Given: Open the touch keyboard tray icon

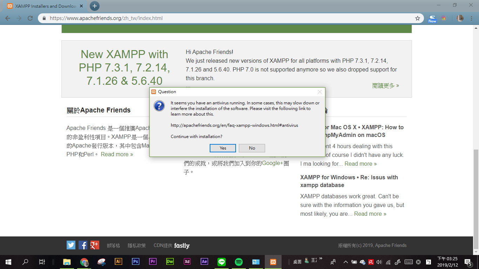Looking at the screenshot, I should tap(408, 262).
